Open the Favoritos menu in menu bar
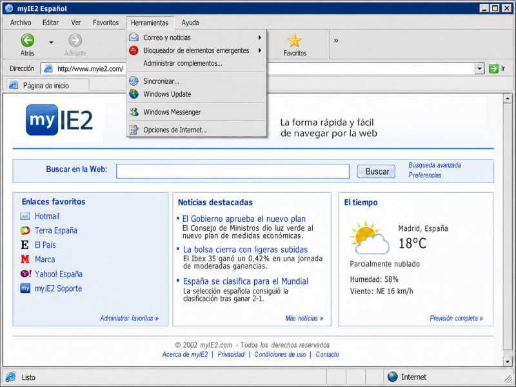The width and height of the screenshot is (516, 387). [106, 23]
